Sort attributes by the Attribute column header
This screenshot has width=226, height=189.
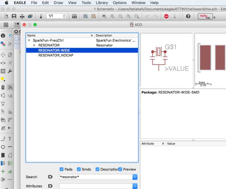[x=153, y=143]
